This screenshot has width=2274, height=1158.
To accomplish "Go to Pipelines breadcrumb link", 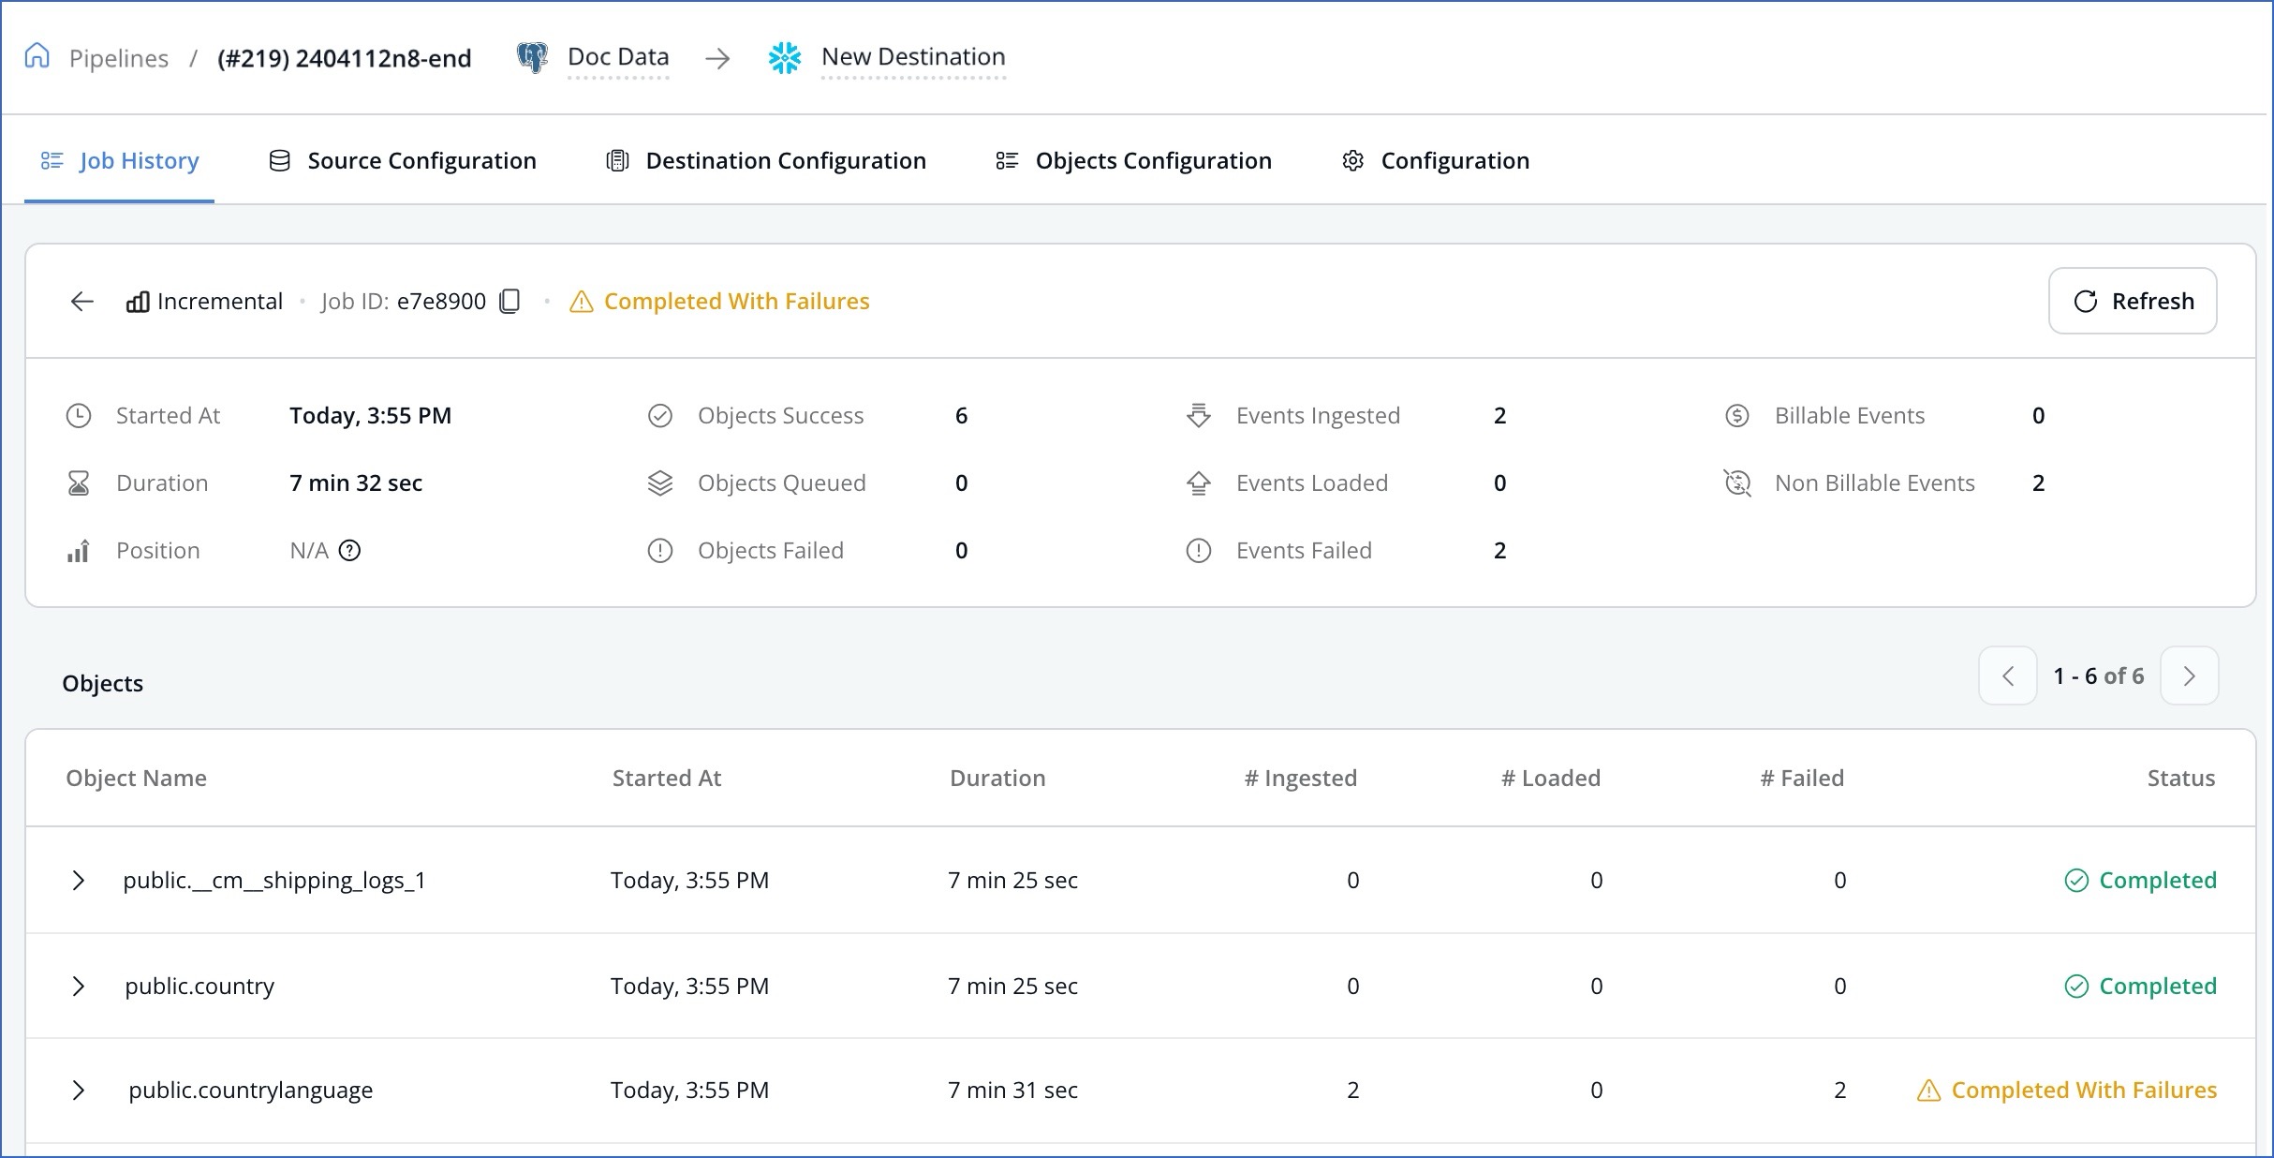I will (x=119, y=58).
